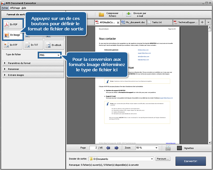The width and height of the screenshot is (213, 170).
Task: Select En RTF output format
Action: click(x=13, y=45)
